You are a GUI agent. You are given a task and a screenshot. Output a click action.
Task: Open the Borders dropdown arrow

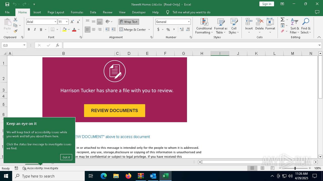pos(57,30)
